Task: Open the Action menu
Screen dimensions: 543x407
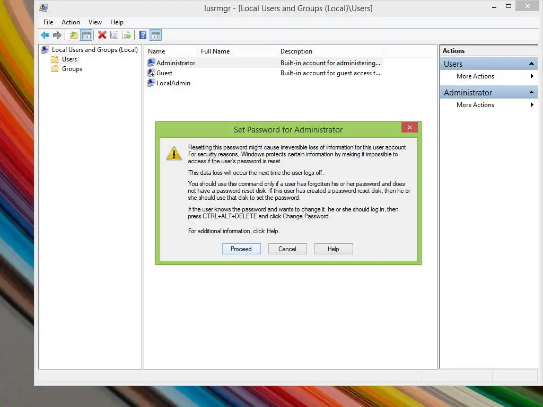Action: click(x=71, y=22)
